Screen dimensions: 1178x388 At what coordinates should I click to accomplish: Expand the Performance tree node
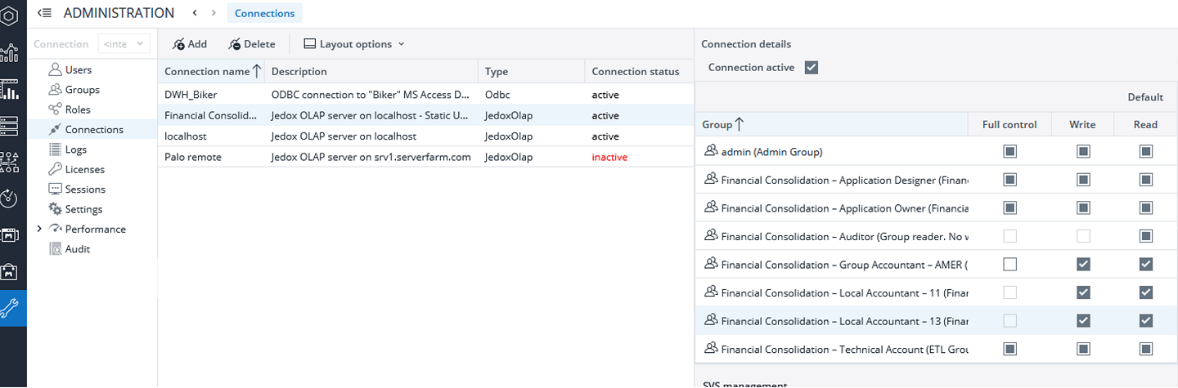pos(39,230)
